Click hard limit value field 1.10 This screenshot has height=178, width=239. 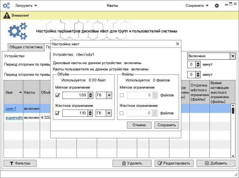coord(75,113)
